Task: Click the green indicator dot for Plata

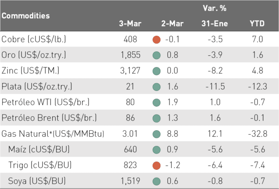Action: click(157, 87)
